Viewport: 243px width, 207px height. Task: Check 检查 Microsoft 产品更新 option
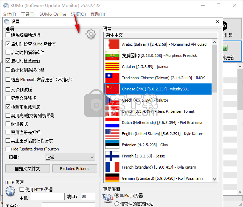[x=8, y=80]
